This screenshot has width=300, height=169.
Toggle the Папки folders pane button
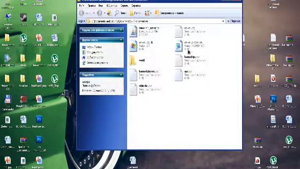click(135, 13)
